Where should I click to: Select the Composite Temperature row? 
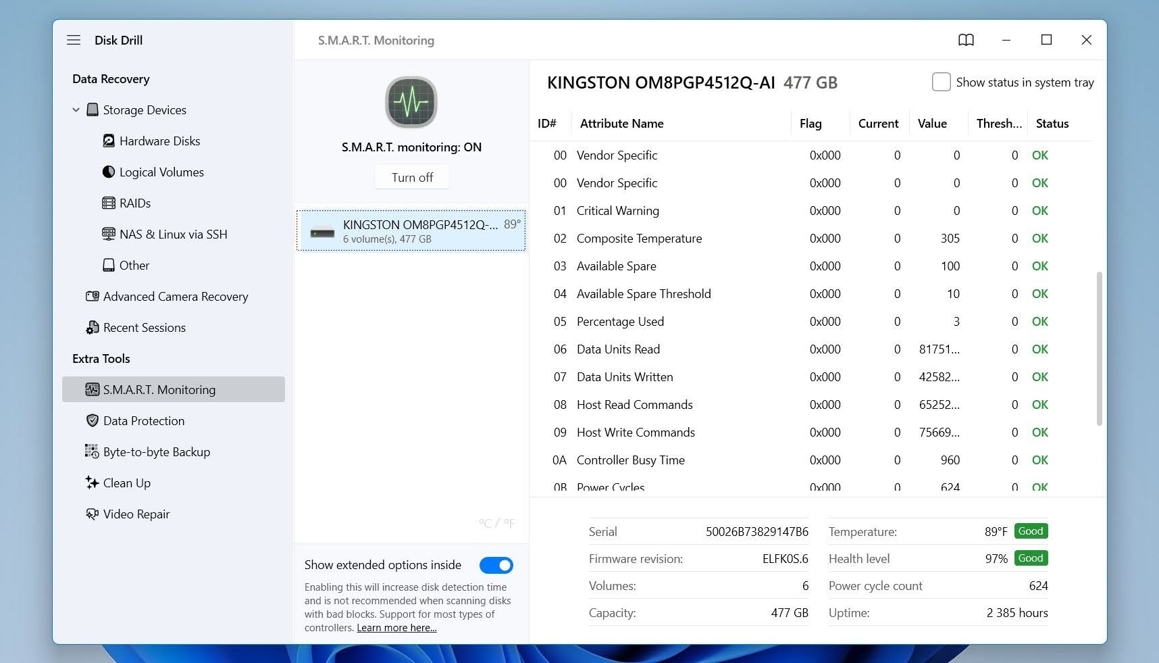pos(810,239)
